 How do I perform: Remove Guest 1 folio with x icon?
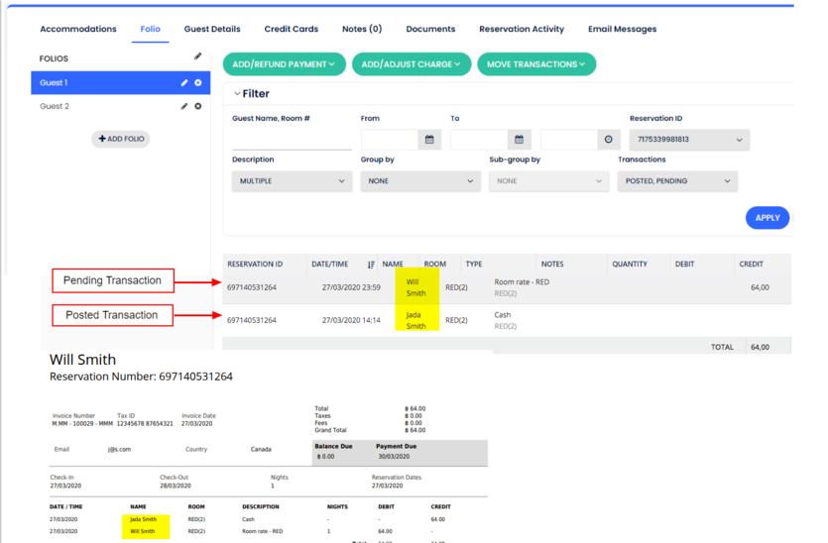(198, 83)
